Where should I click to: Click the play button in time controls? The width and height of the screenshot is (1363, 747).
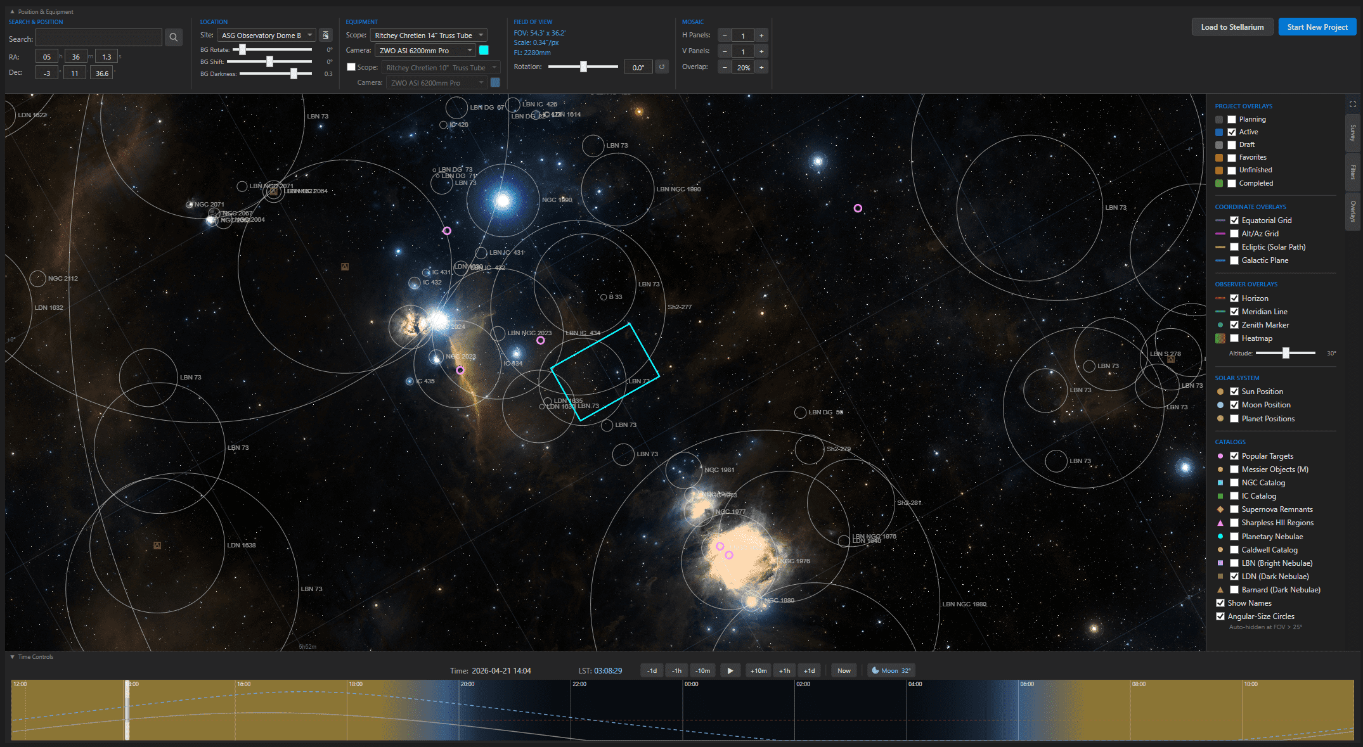(730, 670)
